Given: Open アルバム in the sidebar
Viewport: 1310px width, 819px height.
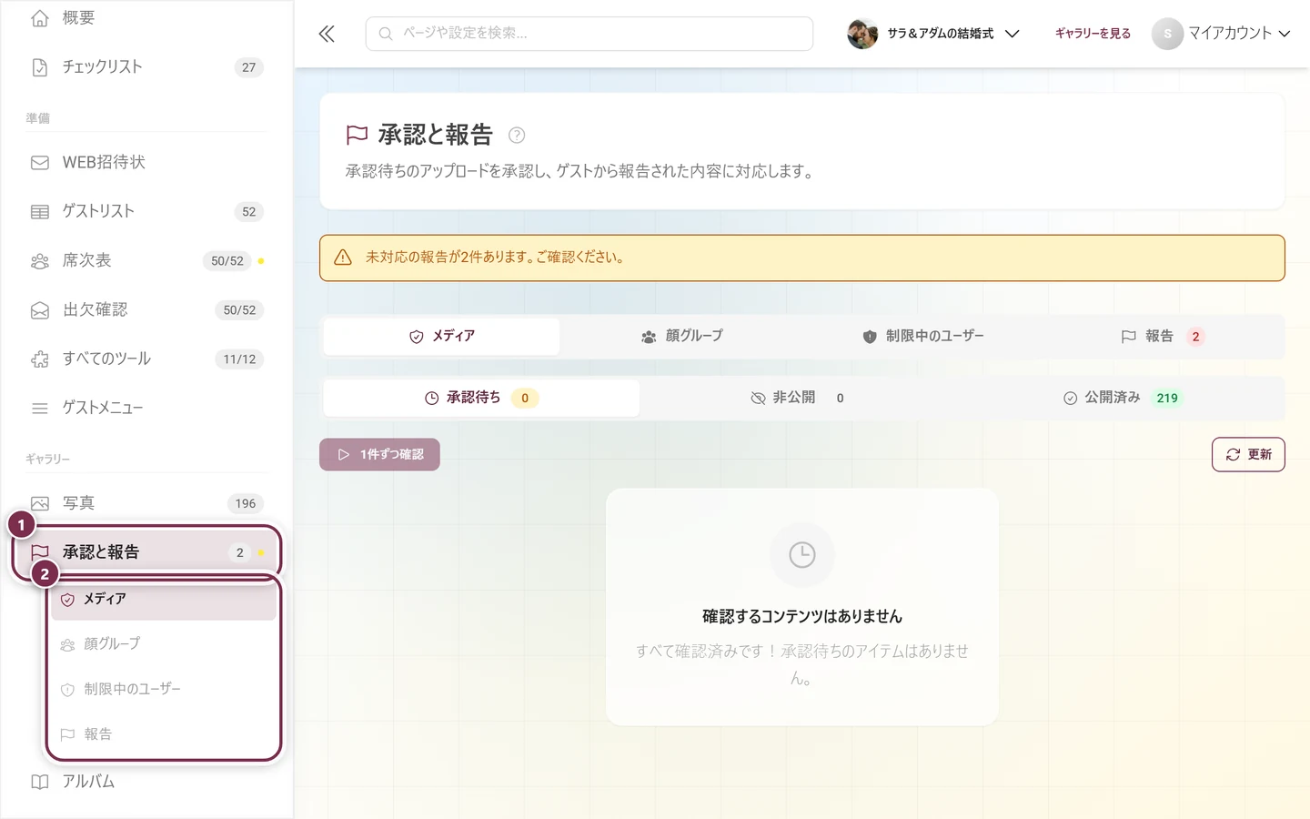Looking at the screenshot, I should (147, 782).
